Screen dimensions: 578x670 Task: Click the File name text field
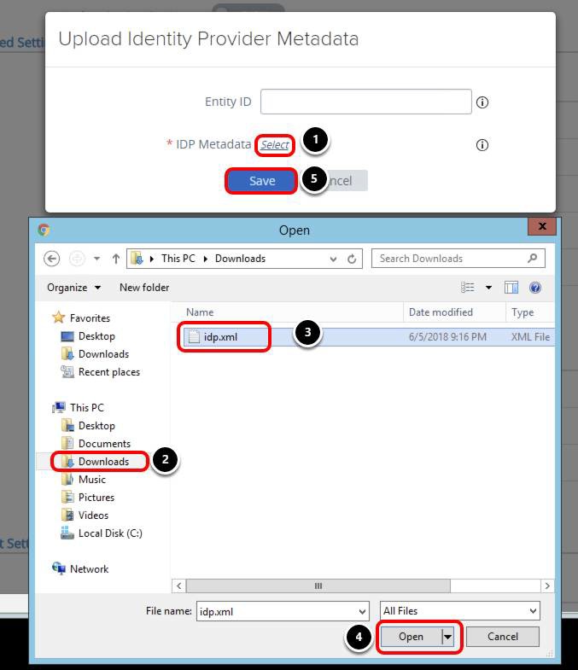[x=277, y=611]
